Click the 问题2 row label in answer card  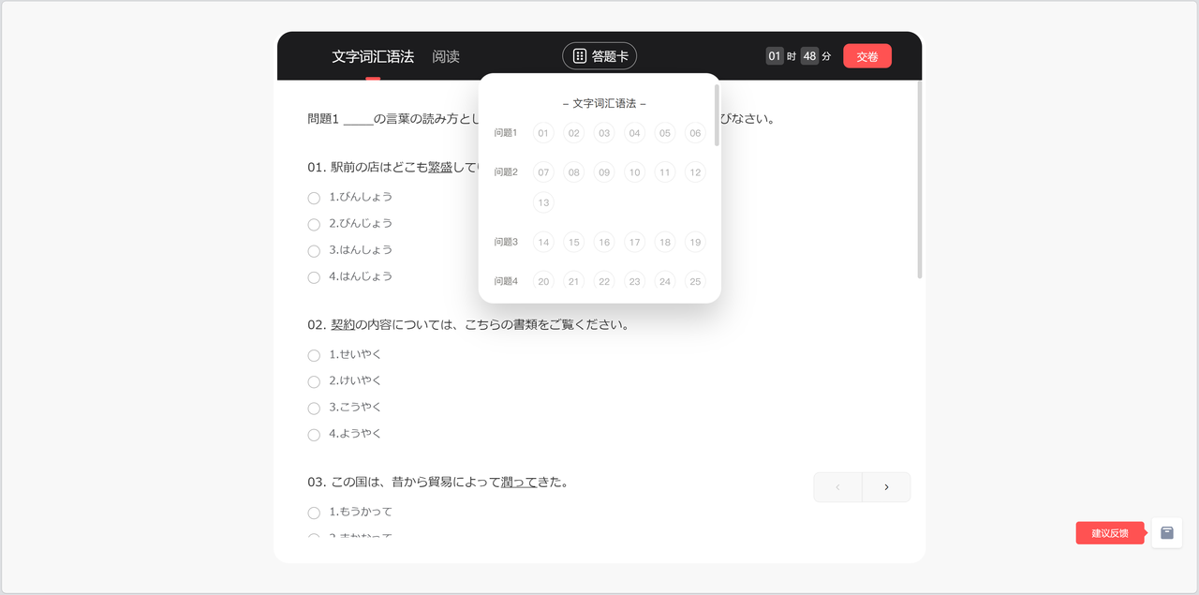pyautogui.click(x=506, y=172)
